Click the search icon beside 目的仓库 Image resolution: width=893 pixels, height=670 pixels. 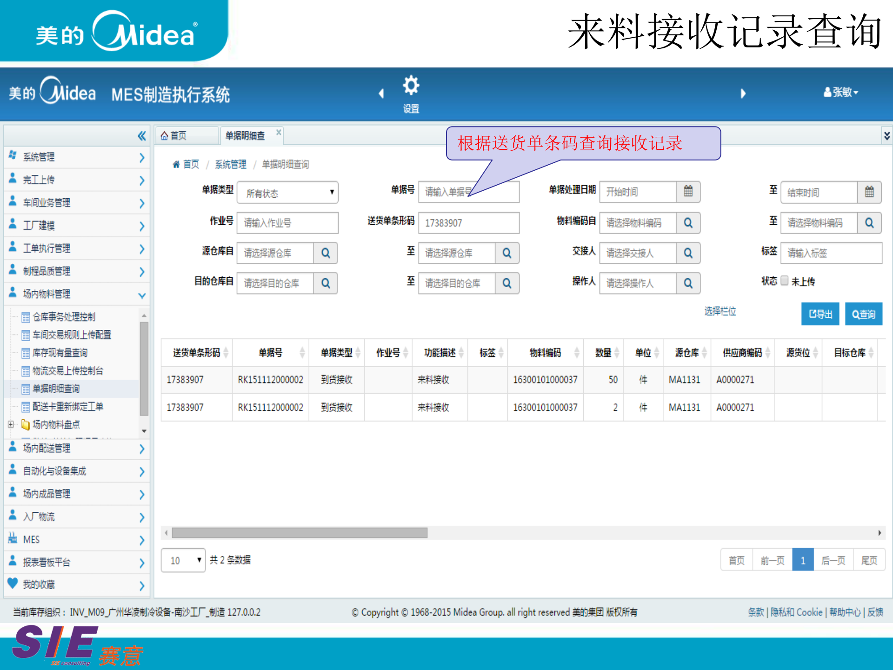tap(326, 283)
